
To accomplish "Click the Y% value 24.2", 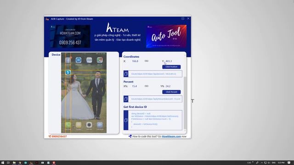I will click(x=168, y=86).
